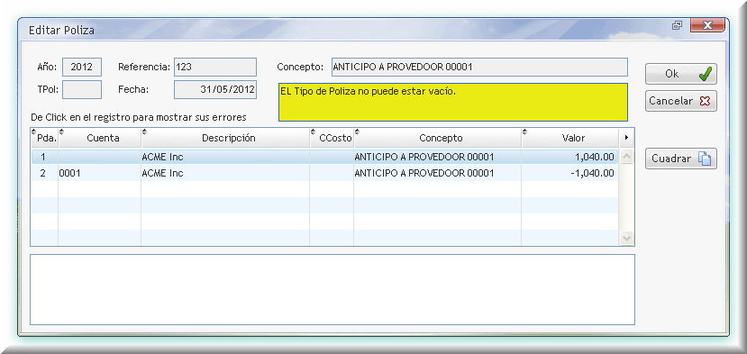The width and height of the screenshot is (747, 354).
Task: Sort by the CCosto column header
Action: [x=332, y=138]
